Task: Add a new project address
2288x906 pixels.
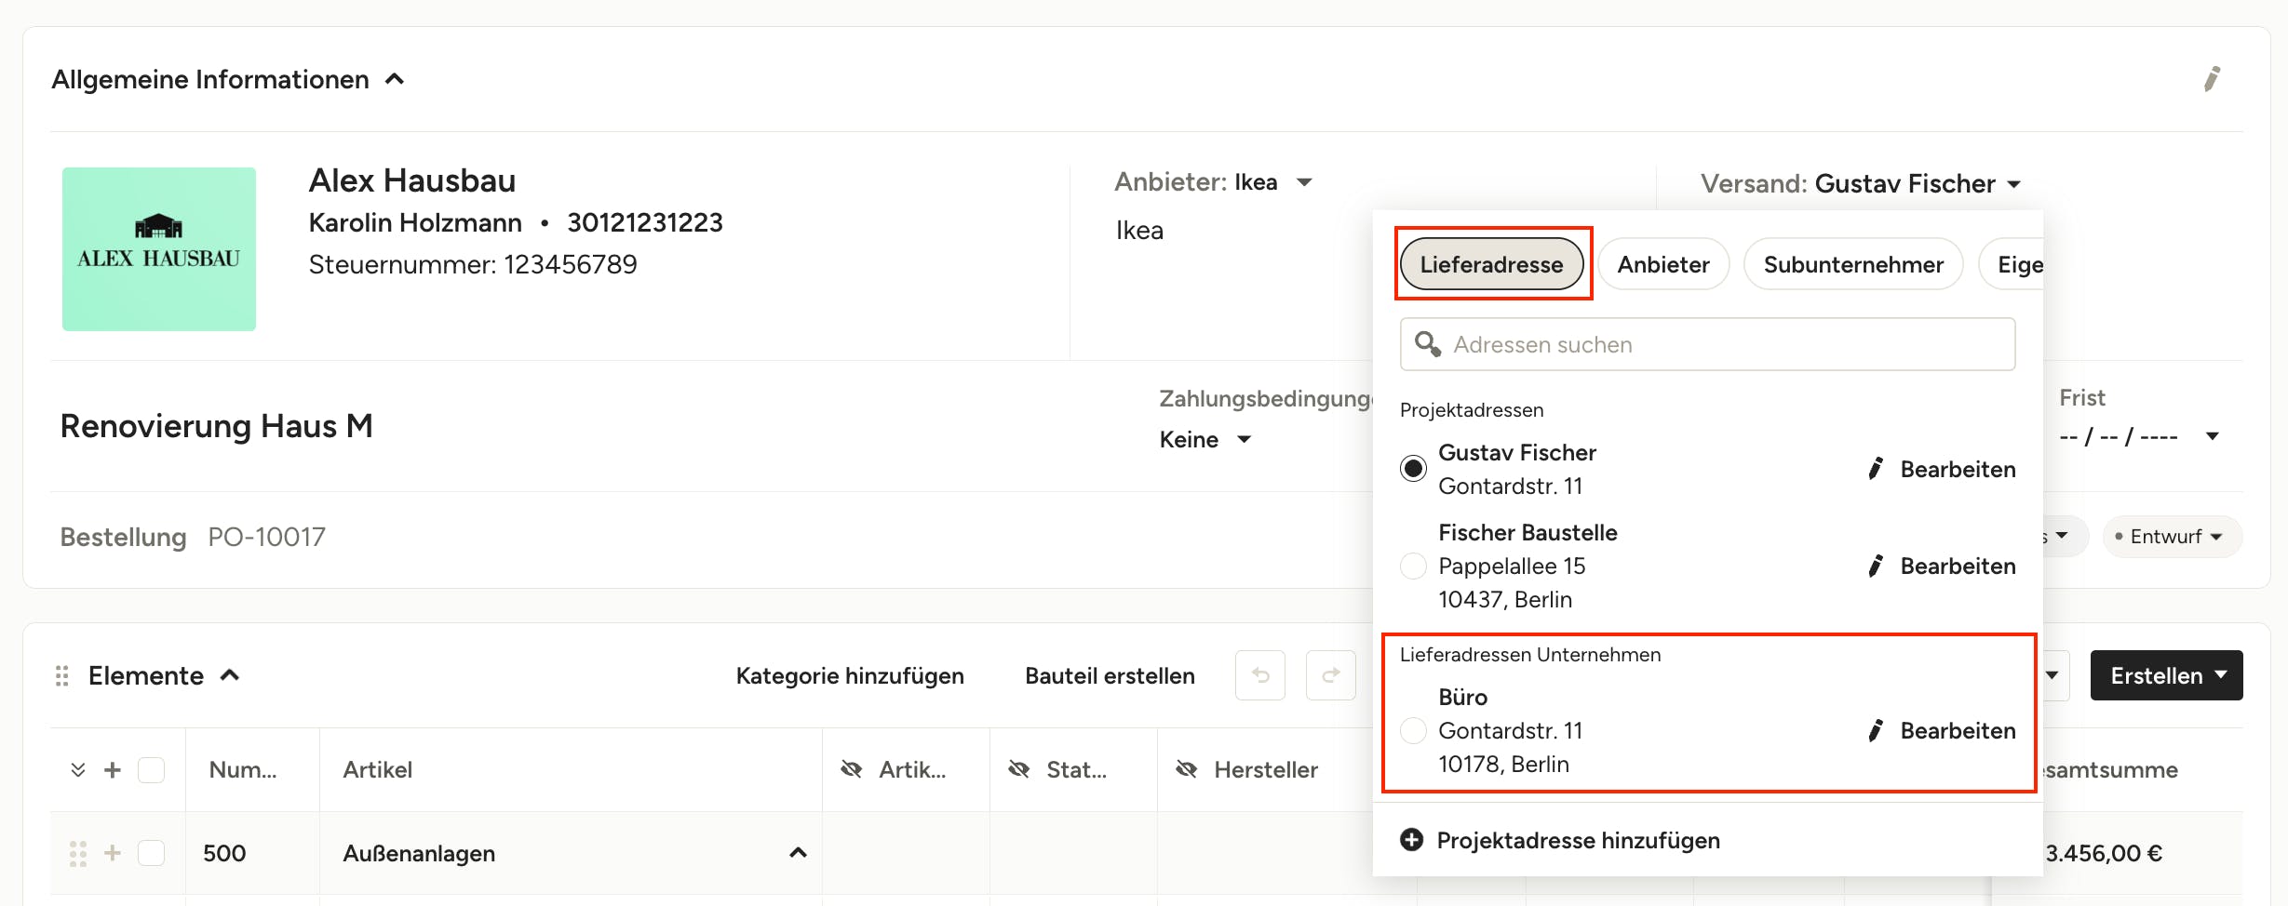Action: coord(1560,840)
